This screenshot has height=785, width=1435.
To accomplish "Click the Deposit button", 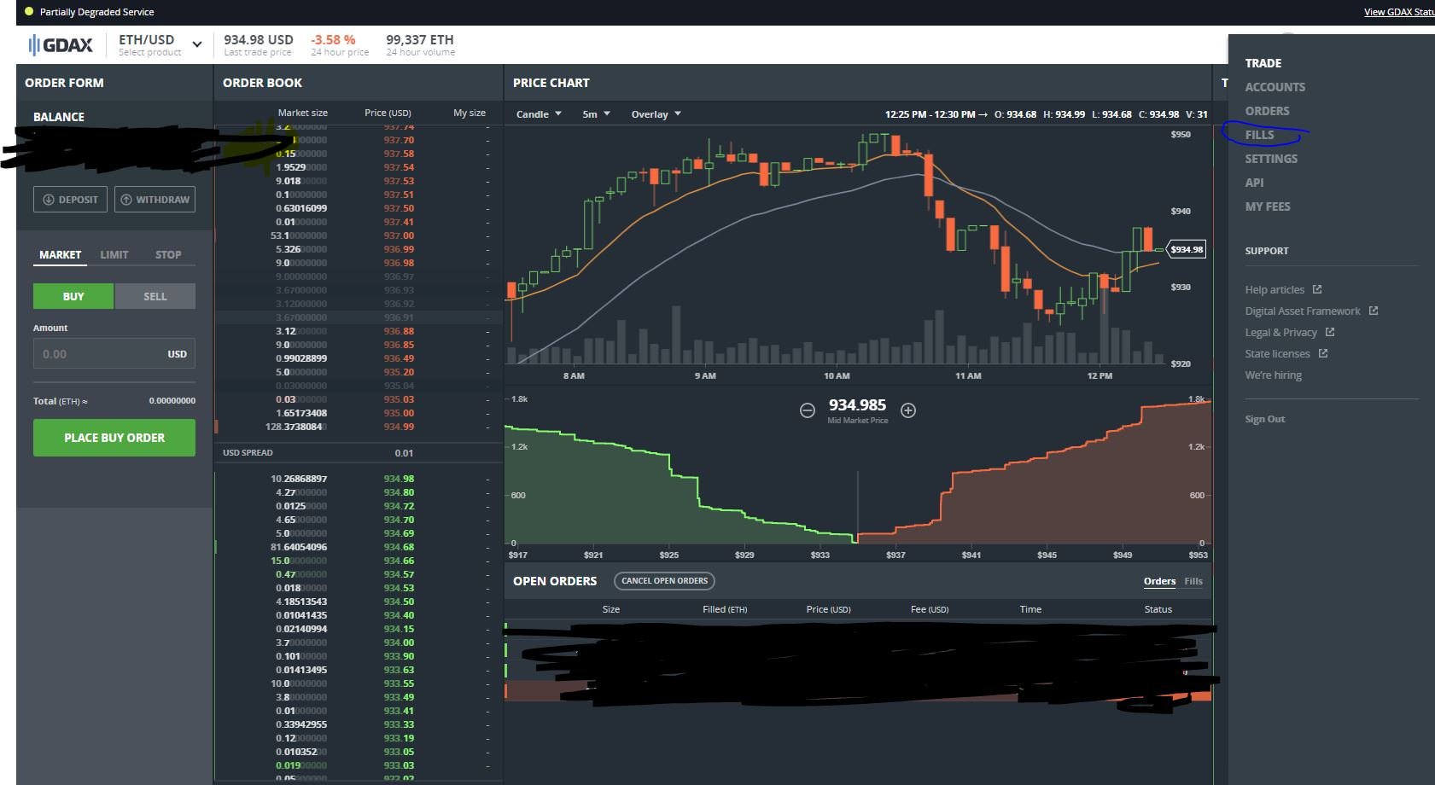I will [70, 199].
